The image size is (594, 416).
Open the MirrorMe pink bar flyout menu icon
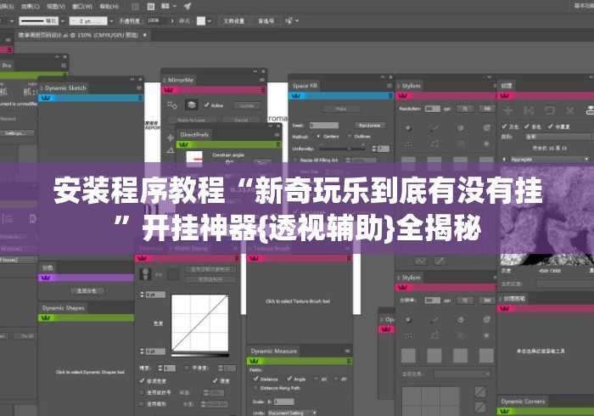click(x=263, y=90)
